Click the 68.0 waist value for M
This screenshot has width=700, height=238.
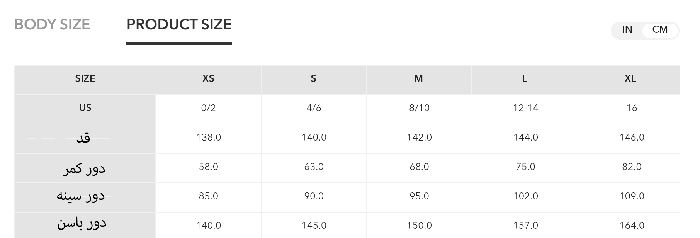[x=419, y=167]
